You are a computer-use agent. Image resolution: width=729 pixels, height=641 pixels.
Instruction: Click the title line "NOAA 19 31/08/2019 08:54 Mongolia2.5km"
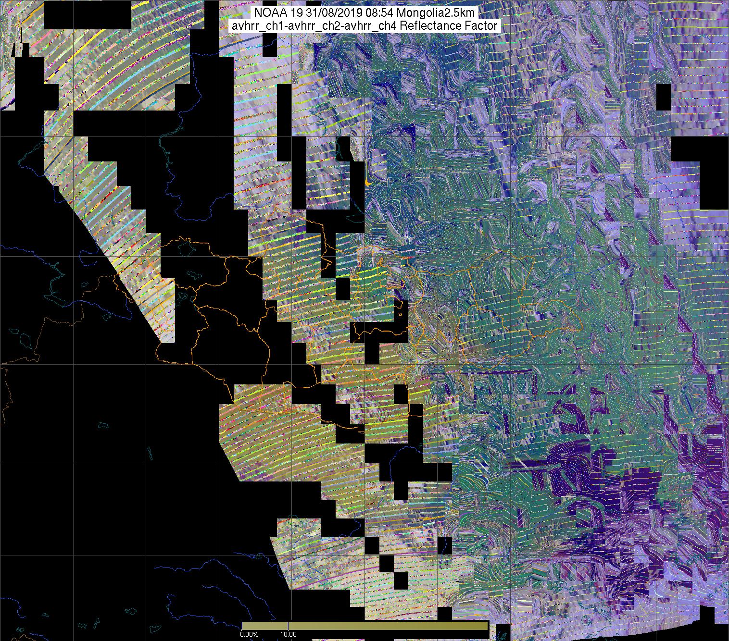364,13
